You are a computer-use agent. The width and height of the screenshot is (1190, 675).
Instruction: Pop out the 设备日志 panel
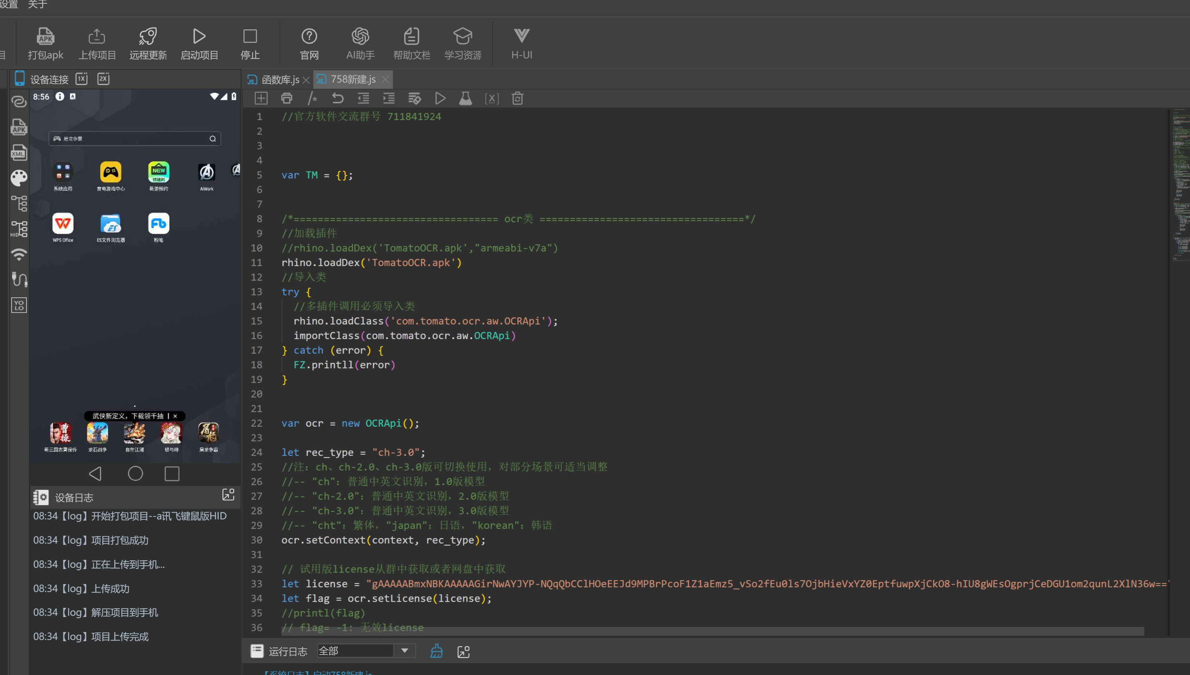pos(229,494)
